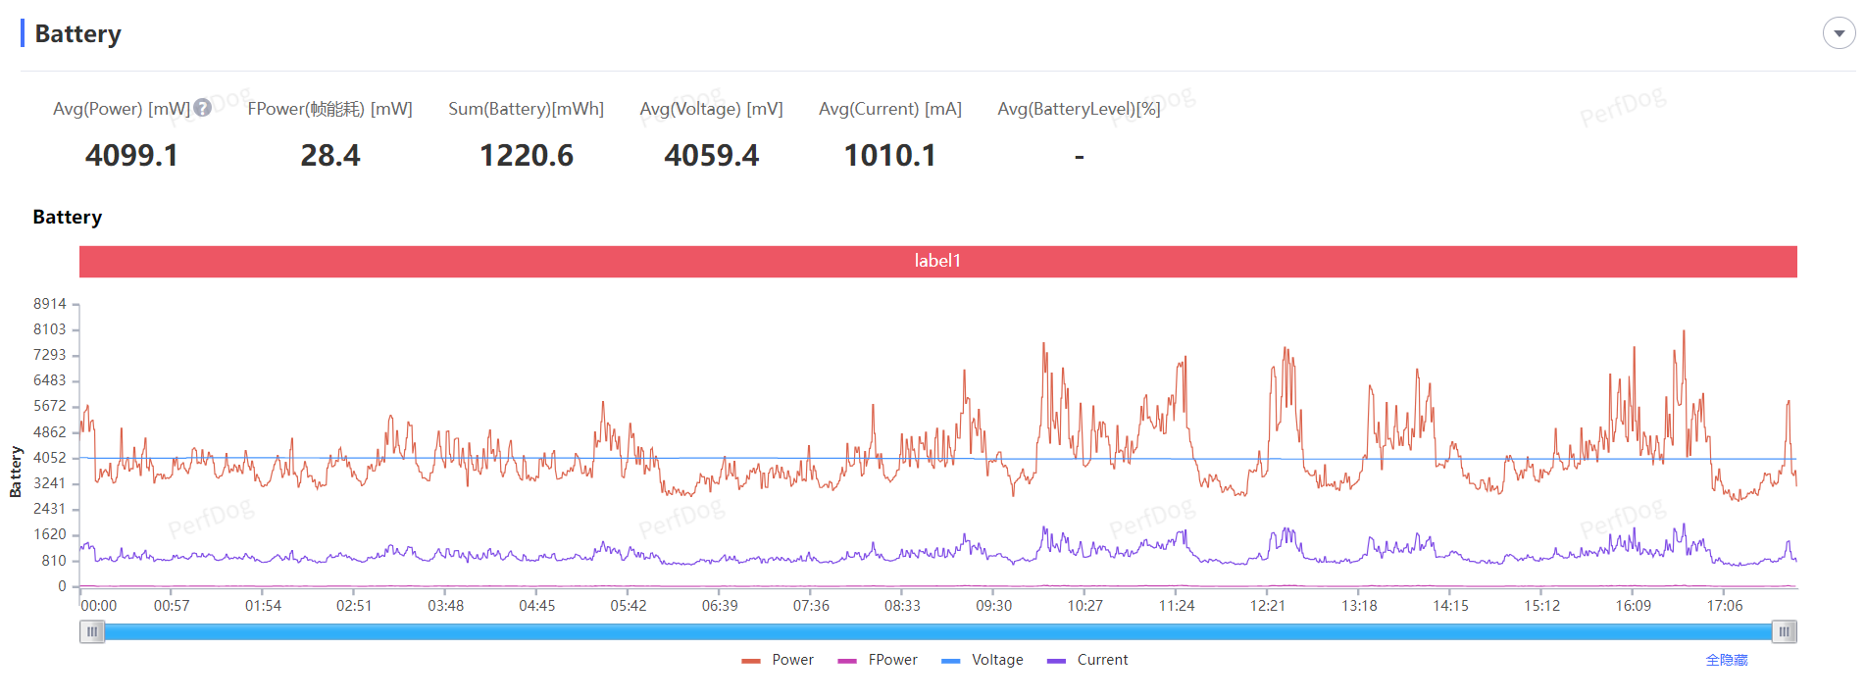This screenshot has width=1865, height=700.
Task: Hide the FPower series via legend
Action: pyautogui.click(x=879, y=660)
